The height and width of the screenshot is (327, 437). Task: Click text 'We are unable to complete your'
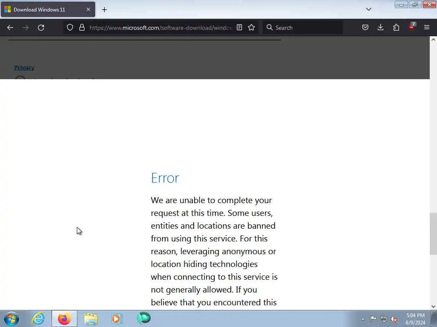pyautogui.click(x=211, y=200)
